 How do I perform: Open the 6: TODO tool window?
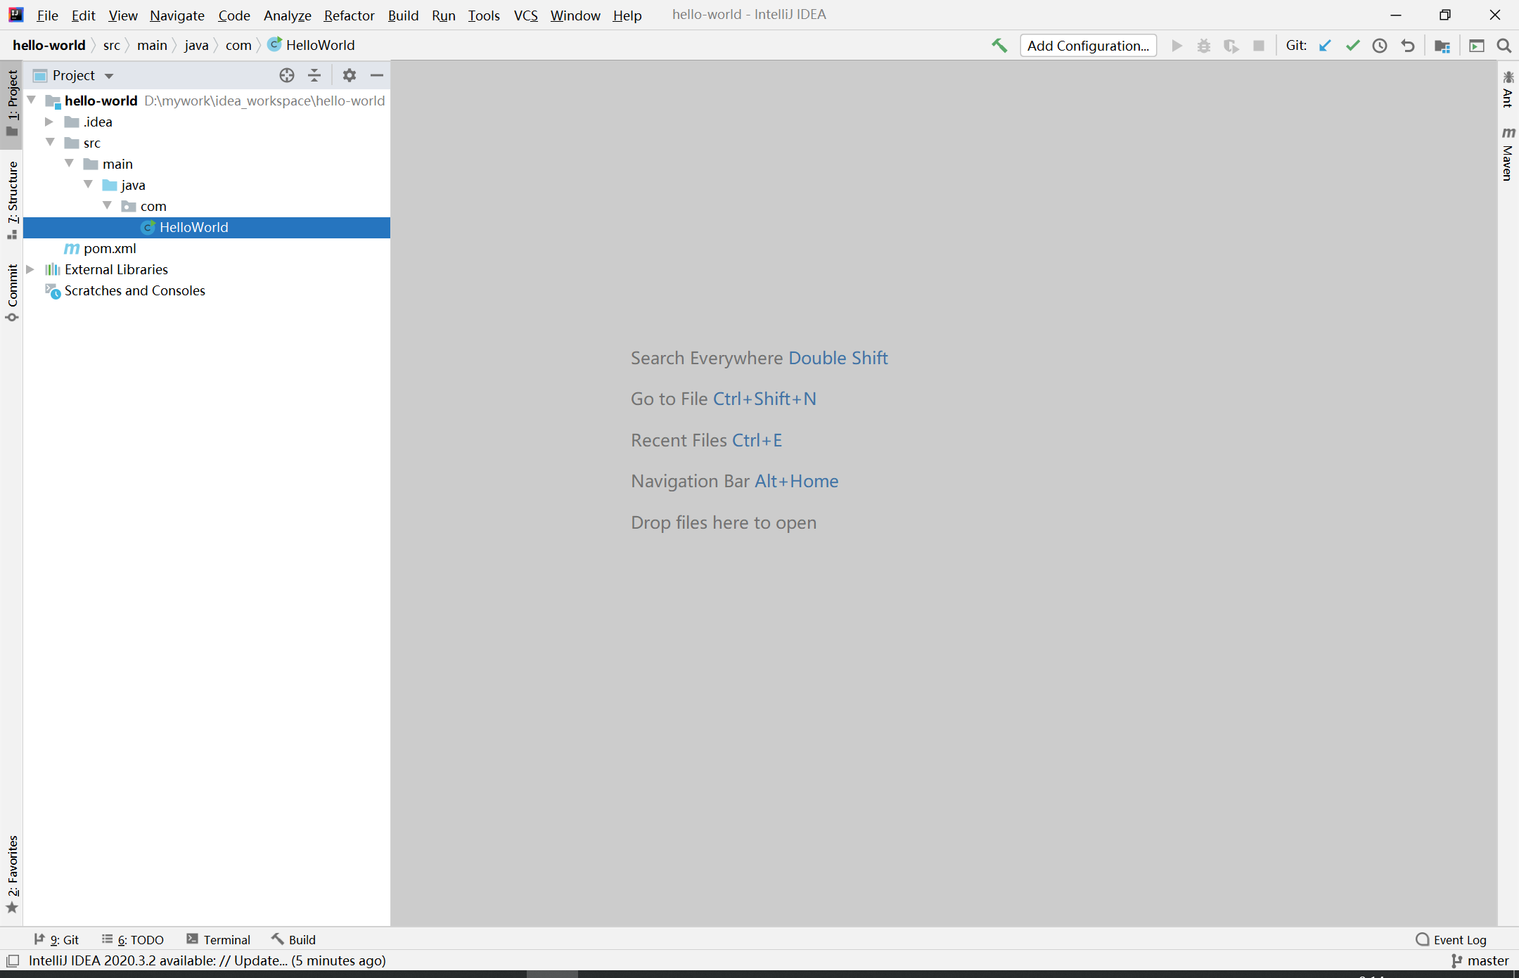pos(133,939)
